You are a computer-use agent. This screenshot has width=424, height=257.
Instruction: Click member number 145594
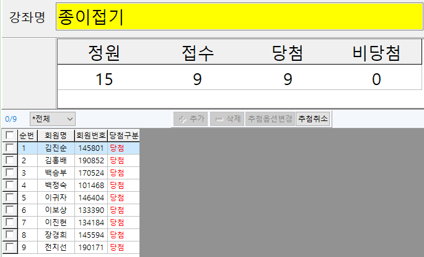pos(91,235)
